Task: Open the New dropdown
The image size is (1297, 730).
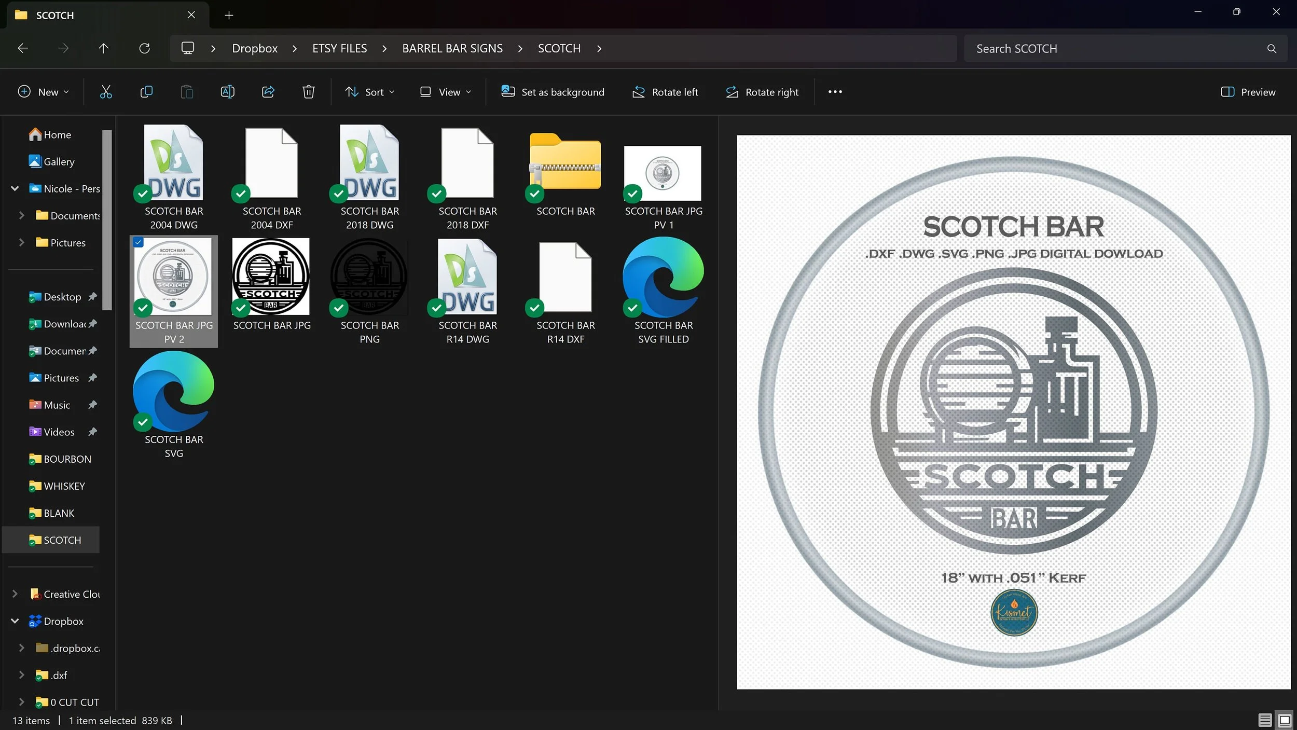Action: pyautogui.click(x=44, y=92)
